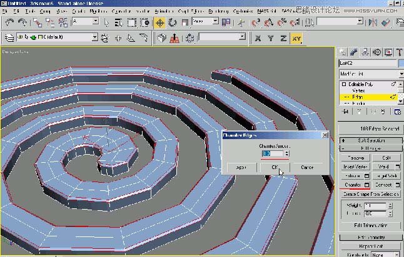Viewport: 404px width, 257px height.
Task: Click the Spacing tool icon
Action: [x=189, y=38]
